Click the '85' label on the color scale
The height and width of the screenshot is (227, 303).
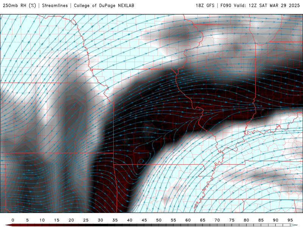point(261,220)
